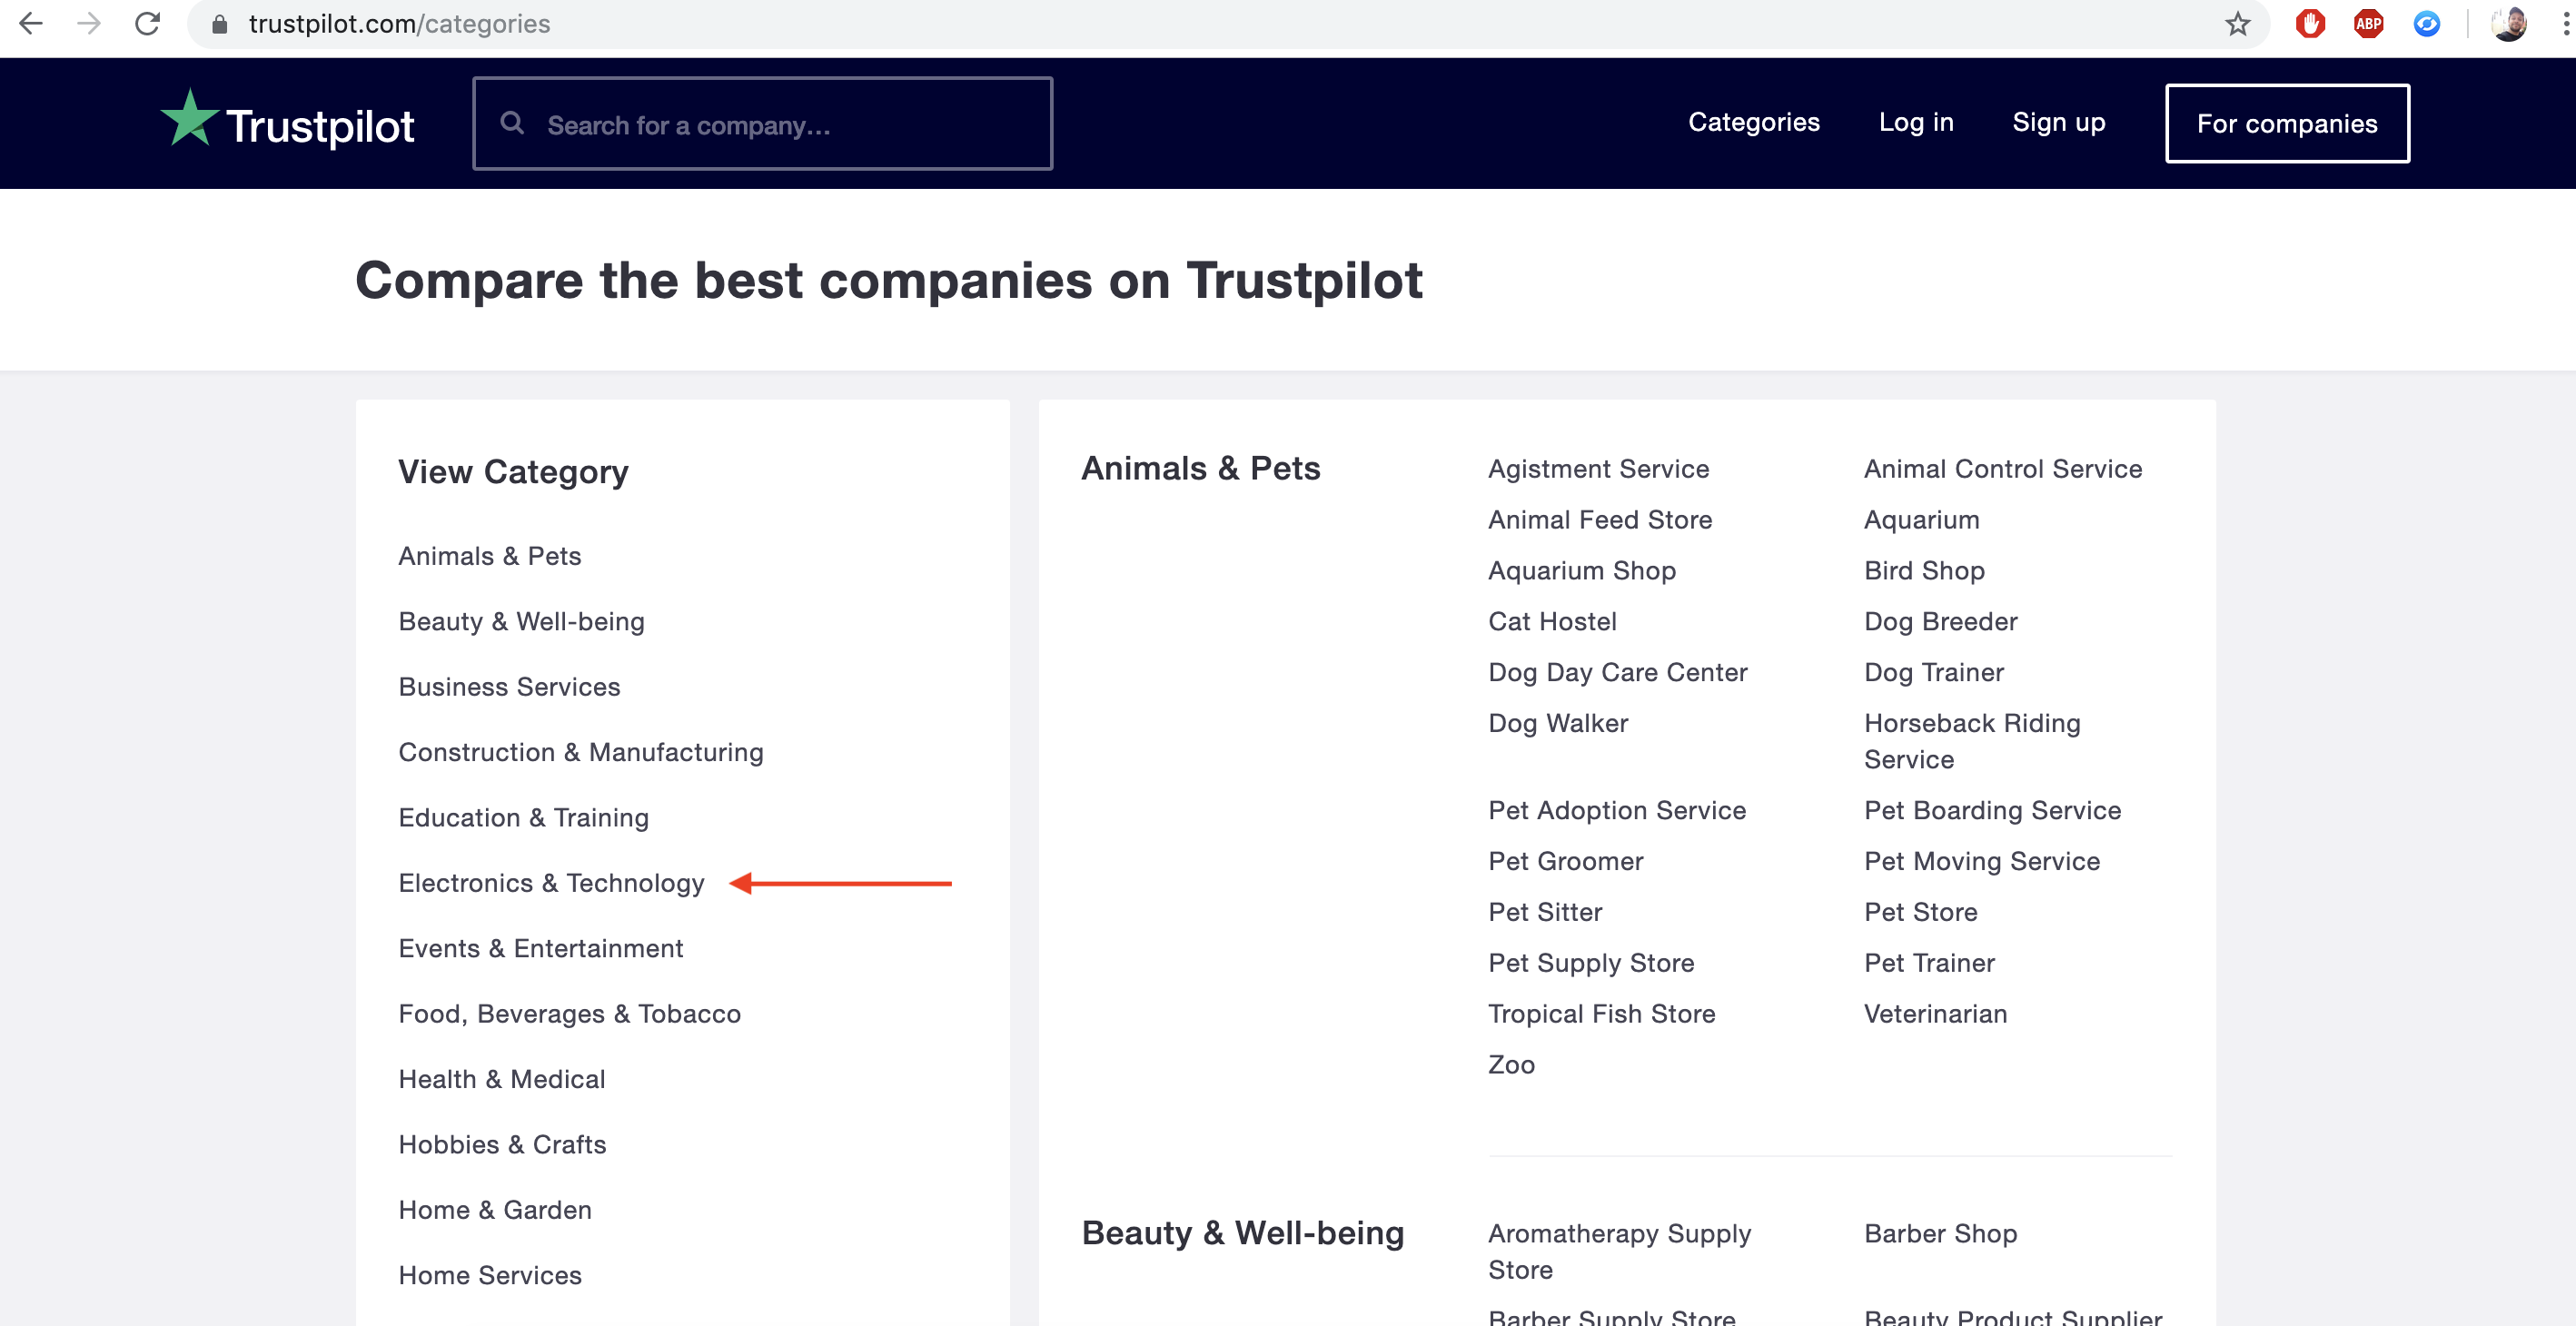Screen dimensions: 2576x1326
Task: Open Cat Hostel subcategory
Action: pyautogui.click(x=1552, y=622)
